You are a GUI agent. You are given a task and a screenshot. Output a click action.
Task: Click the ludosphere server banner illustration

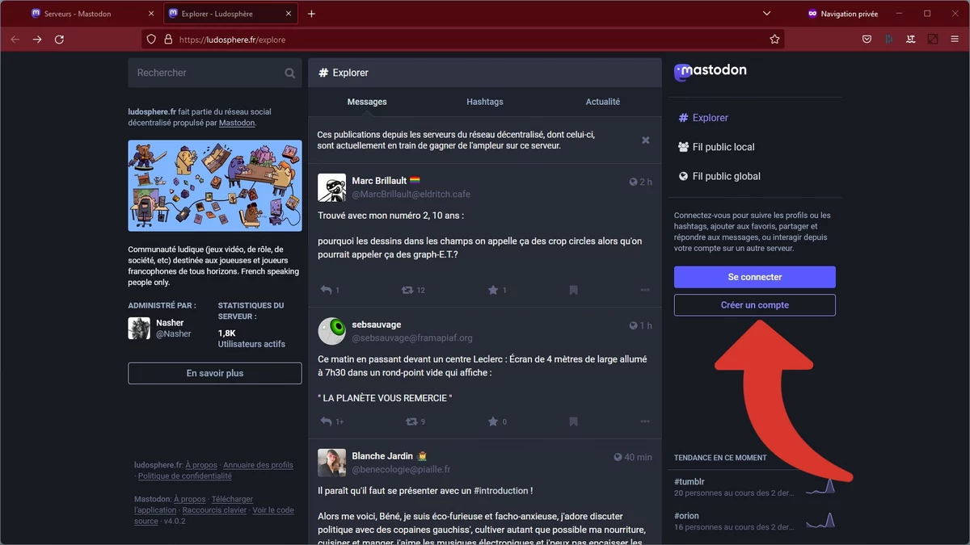pos(215,186)
